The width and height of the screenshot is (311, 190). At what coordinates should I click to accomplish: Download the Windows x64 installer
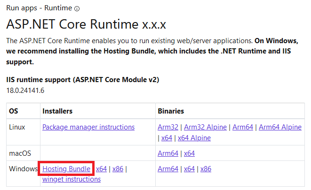pyautogui.click(x=101, y=169)
